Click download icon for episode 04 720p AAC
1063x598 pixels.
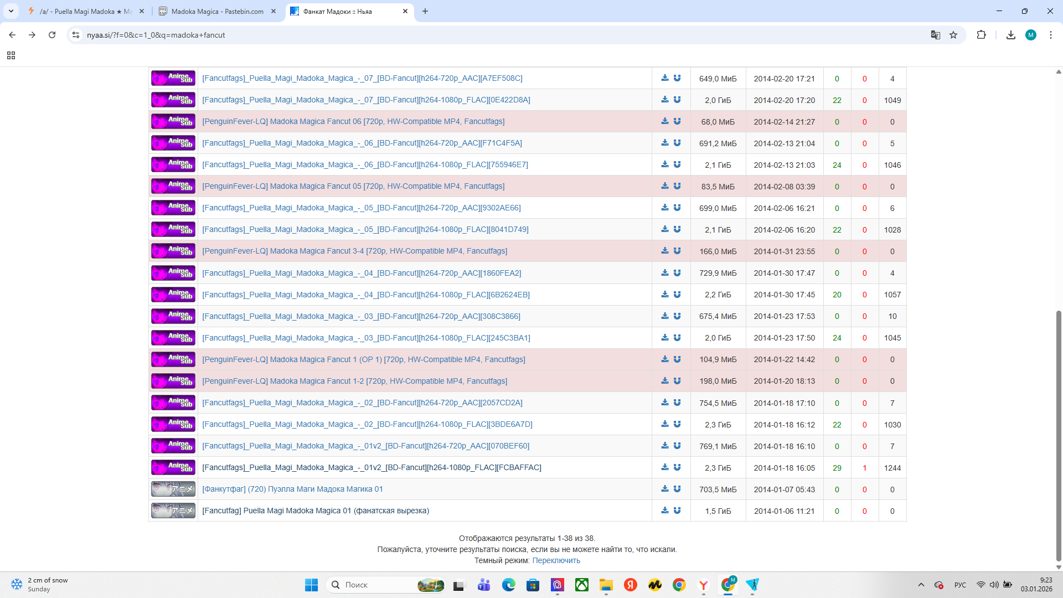pos(665,273)
